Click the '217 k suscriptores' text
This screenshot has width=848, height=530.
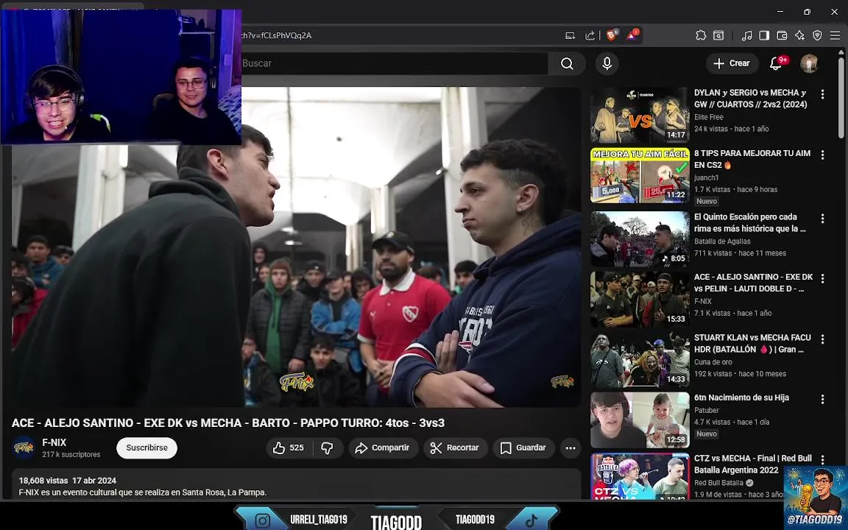pos(71,455)
